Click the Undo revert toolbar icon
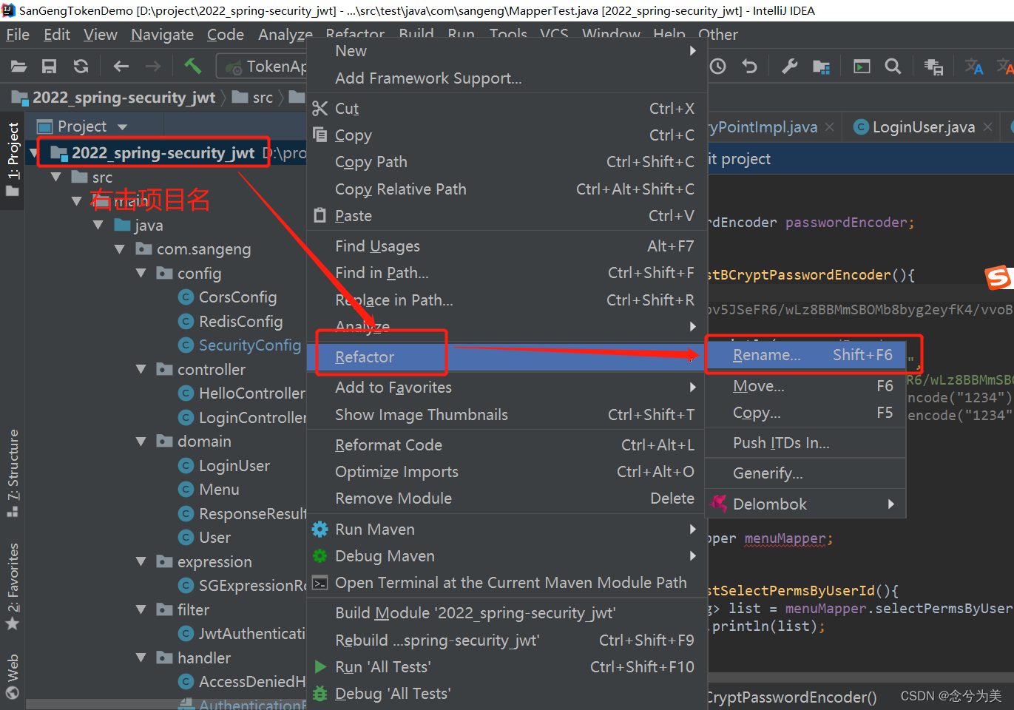Viewport: 1014px width, 710px height. tap(749, 67)
